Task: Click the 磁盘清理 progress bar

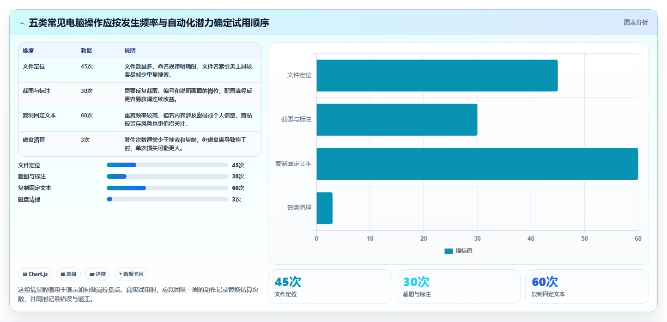Action: 167,199
